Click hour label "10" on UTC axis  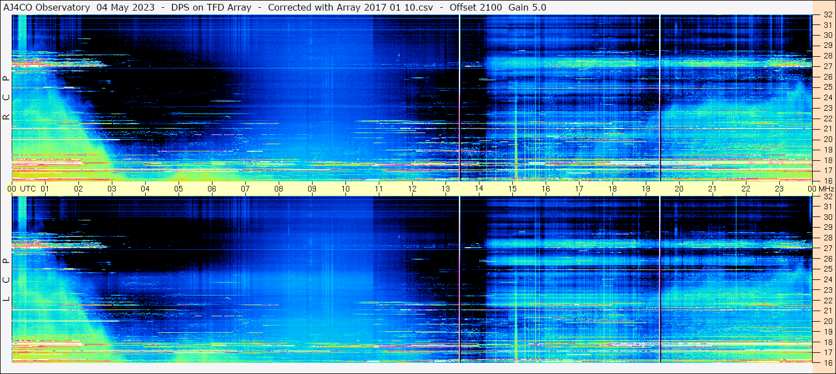point(345,189)
